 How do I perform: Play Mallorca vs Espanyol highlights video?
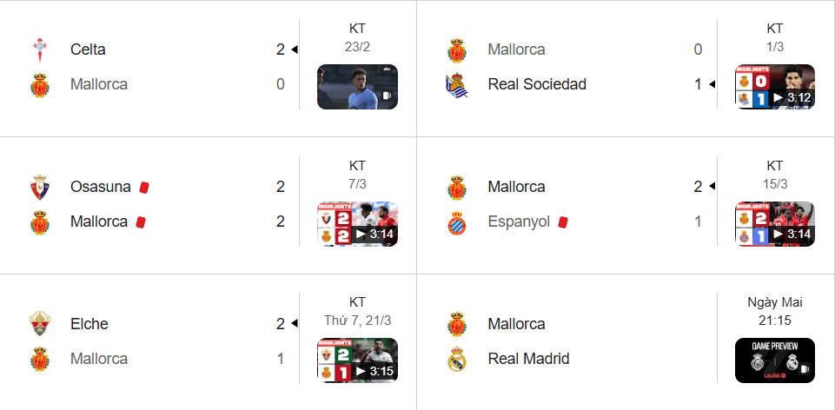pyautogui.click(x=775, y=224)
